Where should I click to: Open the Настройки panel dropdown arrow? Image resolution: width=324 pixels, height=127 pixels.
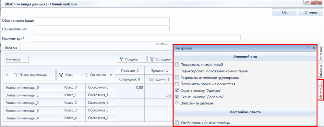pos(308,48)
